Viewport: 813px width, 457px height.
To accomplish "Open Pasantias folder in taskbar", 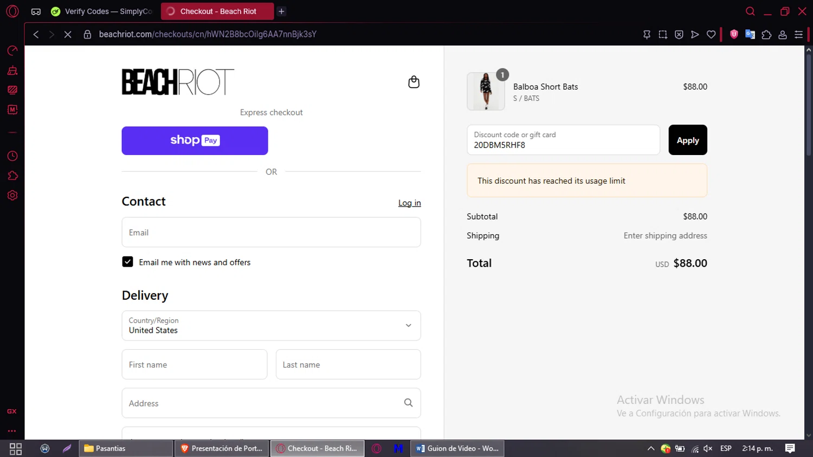I will [x=126, y=448].
